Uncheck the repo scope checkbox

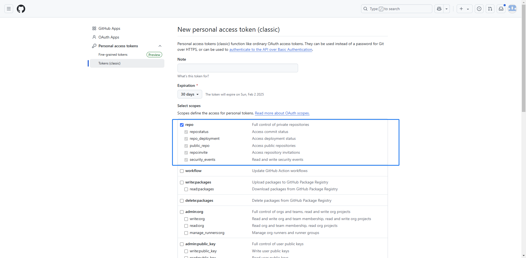coord(182,125)
